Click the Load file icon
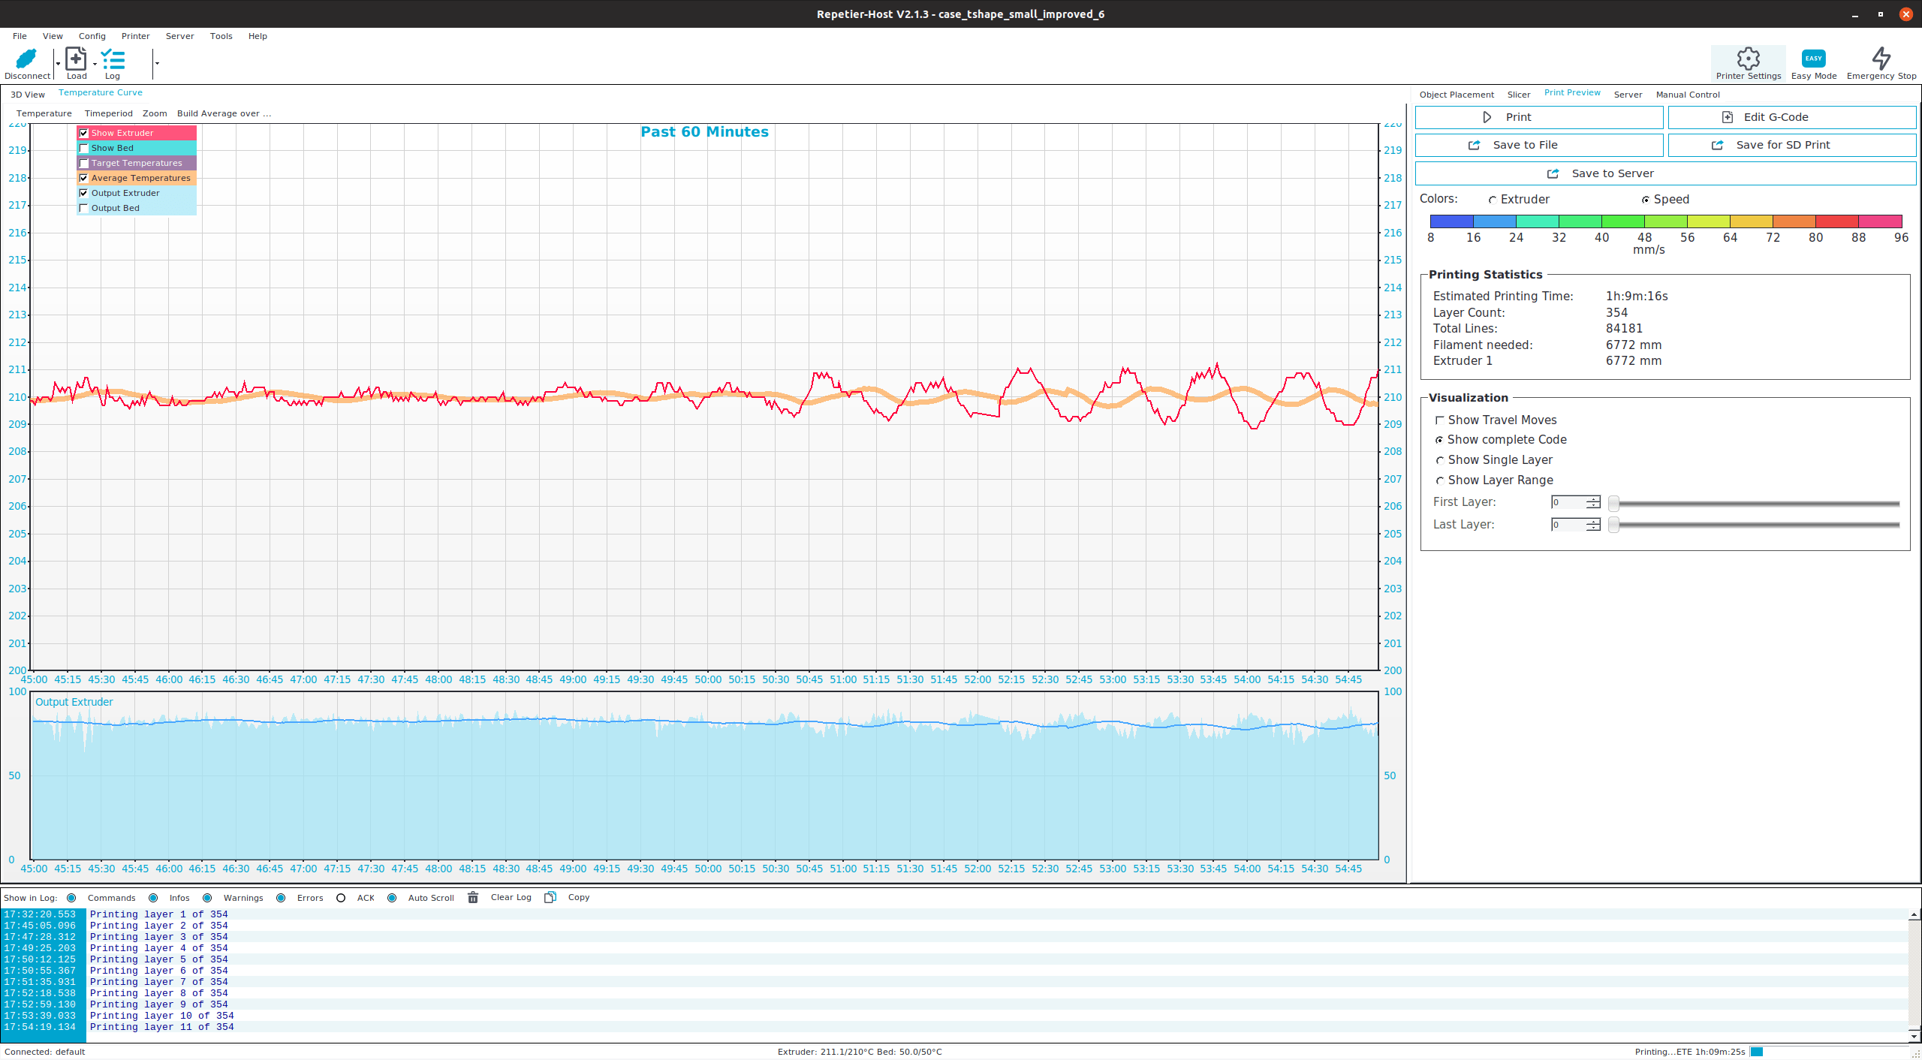1922x1060 pixels. [76, 59]
